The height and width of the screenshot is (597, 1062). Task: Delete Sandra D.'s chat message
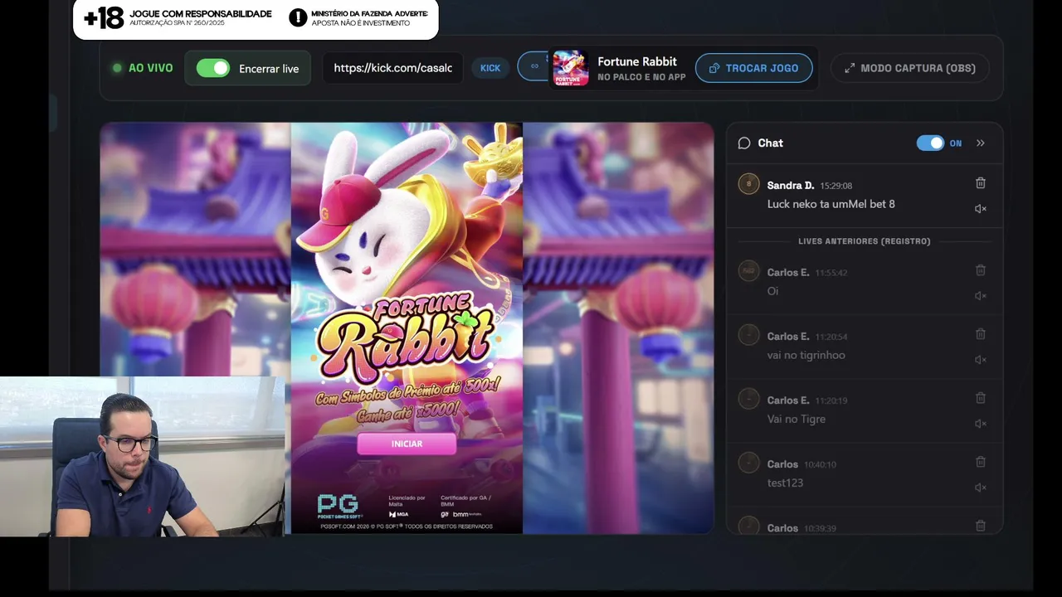point(980,183)
